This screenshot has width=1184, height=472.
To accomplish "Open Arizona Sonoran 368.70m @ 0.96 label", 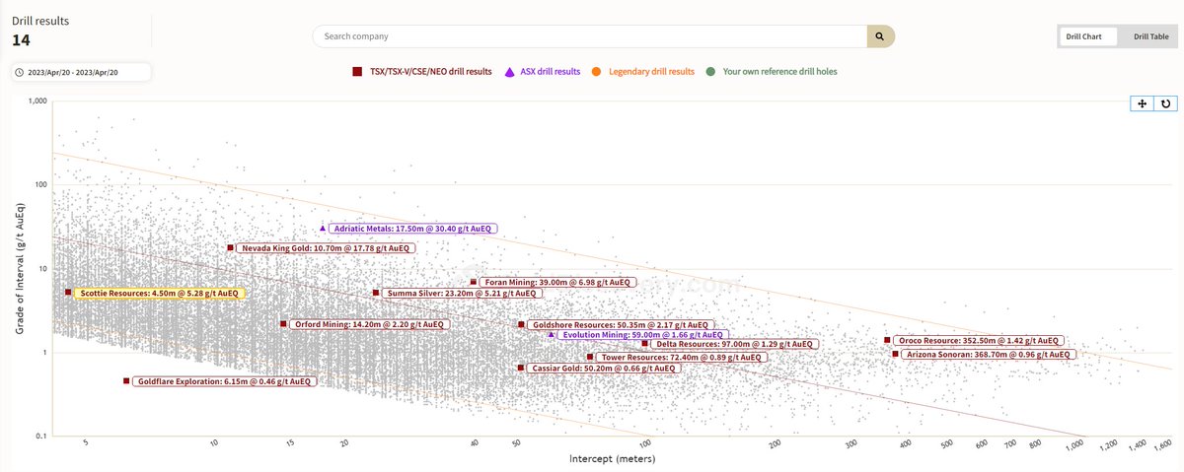I will tap(989, 353).
